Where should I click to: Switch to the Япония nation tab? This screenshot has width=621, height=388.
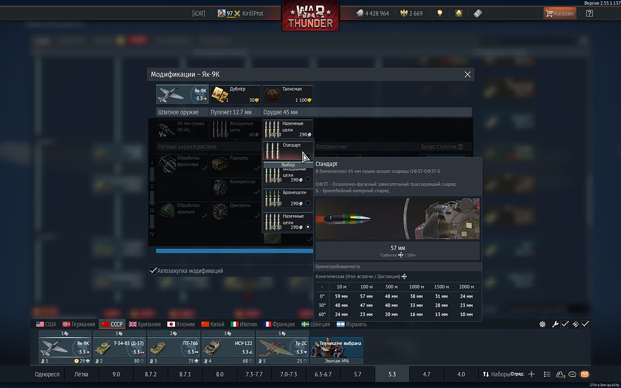click(181, 324)
